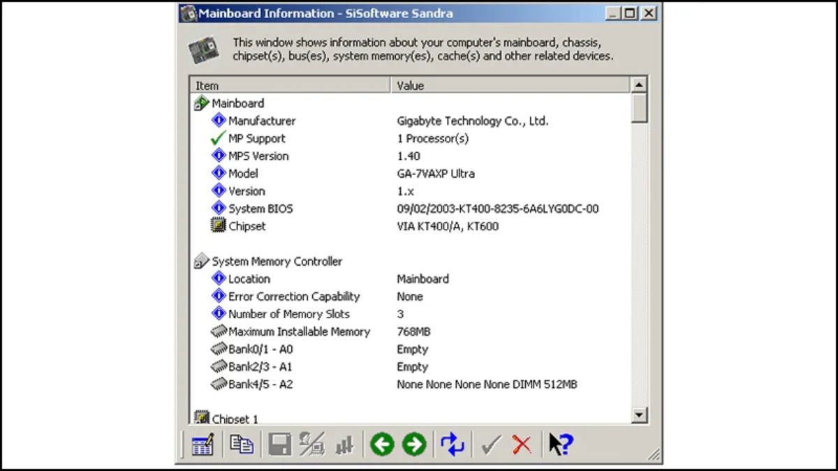
Task: Select value Gigabyte Technology Co., Ltd.
Action: [473, 121]
